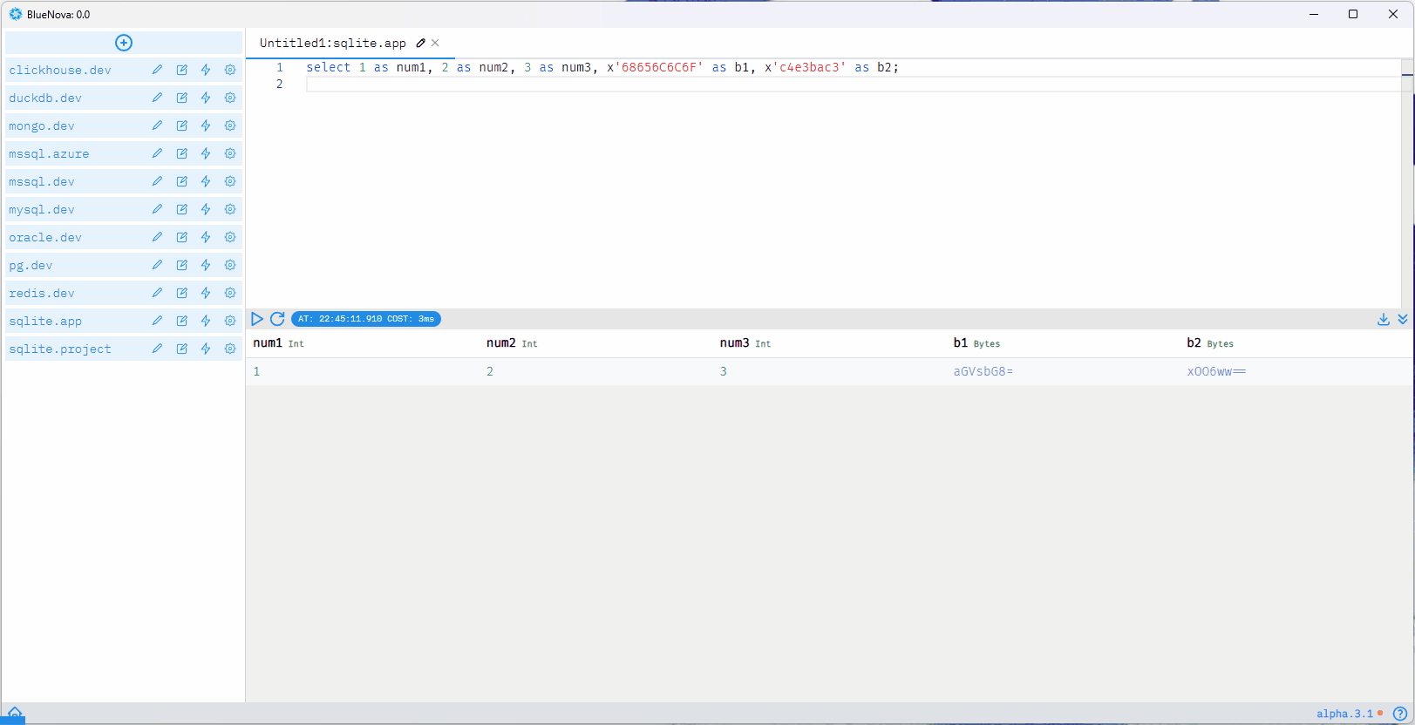Open gear settings for mongo.dev

[230, 125]
